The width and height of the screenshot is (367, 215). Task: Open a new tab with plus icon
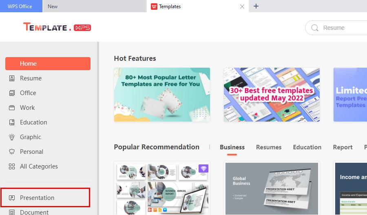pos(256,6)
